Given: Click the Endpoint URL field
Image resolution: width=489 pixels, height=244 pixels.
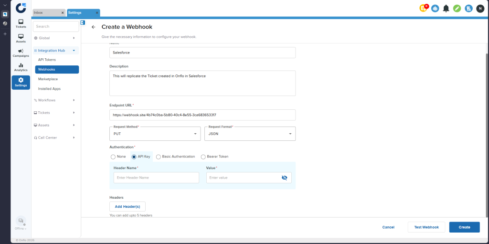Looking at the screenshot, I should [202, 115].
